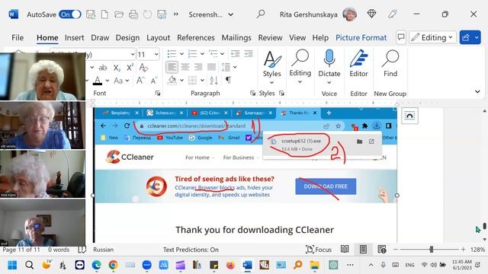488x274 pixels.
Task: Toggle justify alignment
Action: 211,67
